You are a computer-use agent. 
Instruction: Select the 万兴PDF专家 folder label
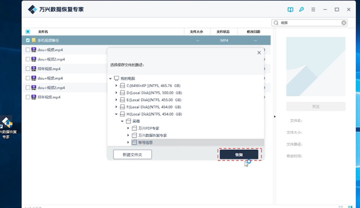[x=148, y=128]
